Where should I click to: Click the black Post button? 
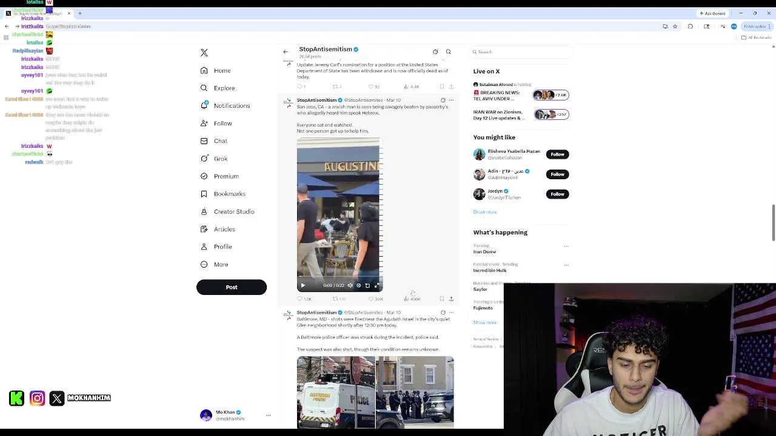pos(232,287)
